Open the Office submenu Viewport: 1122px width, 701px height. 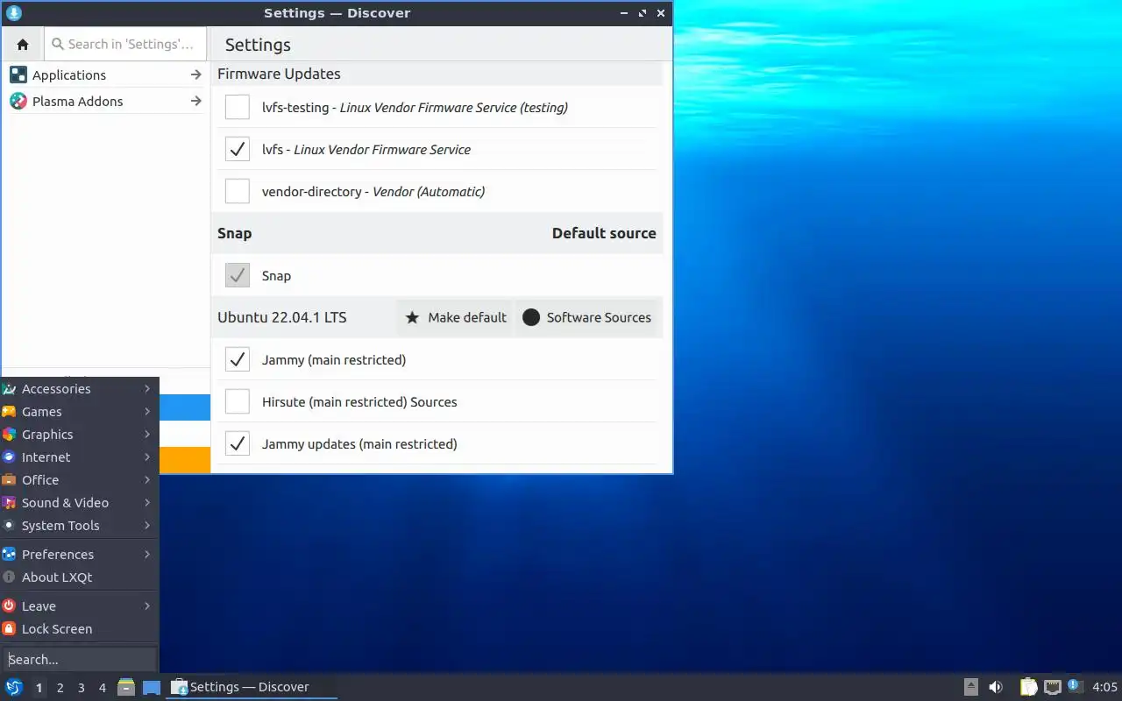(x=79, y=480)
